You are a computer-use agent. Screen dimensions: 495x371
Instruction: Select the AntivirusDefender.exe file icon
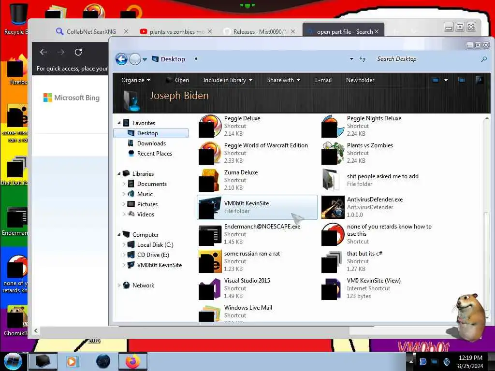pyautogui.click(x=333, y=207)
